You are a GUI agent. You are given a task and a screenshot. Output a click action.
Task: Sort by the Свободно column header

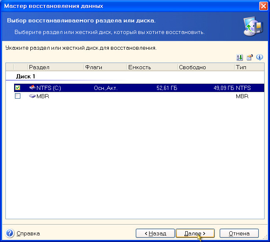point(206,67)
